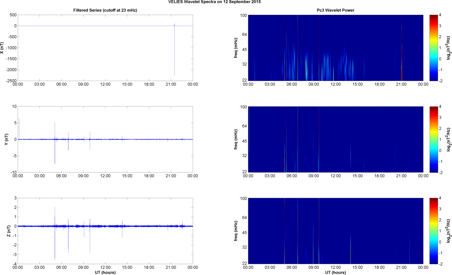Select the "Filtered Series (cutoff at 23 mHz)" heading
This screenshot has width=452, height=275.
pos(105,10)
